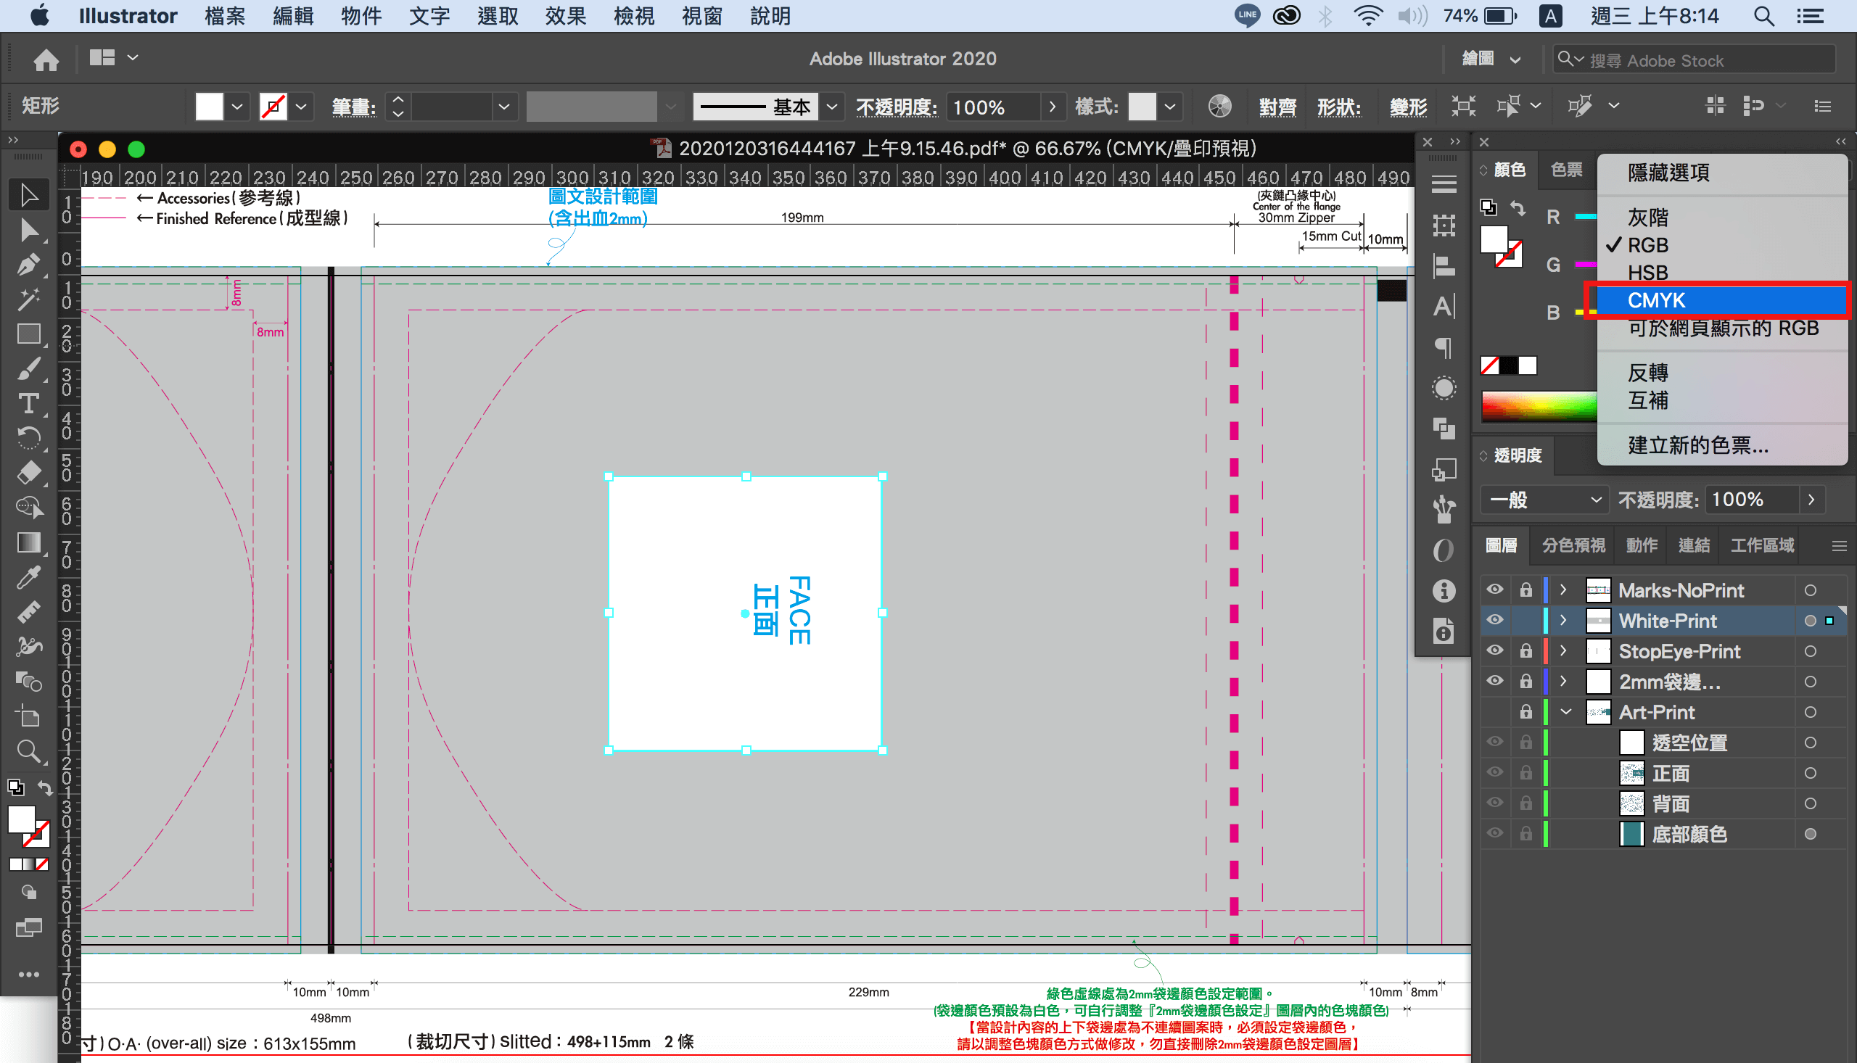Hide the Marks-NoPrint layer
This screenshot has height=1063, width=1857.
click(1495, 590)
